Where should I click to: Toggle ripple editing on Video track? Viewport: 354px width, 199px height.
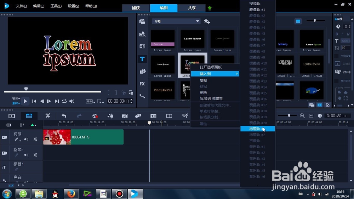coord(16,139)
